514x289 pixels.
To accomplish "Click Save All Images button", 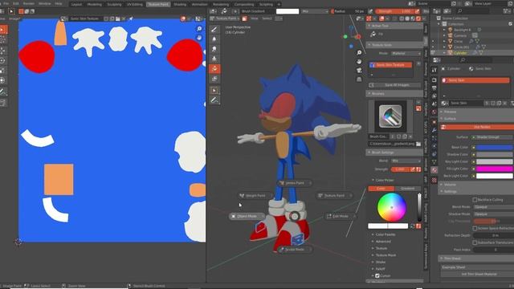I will click(x=395, y=85).
